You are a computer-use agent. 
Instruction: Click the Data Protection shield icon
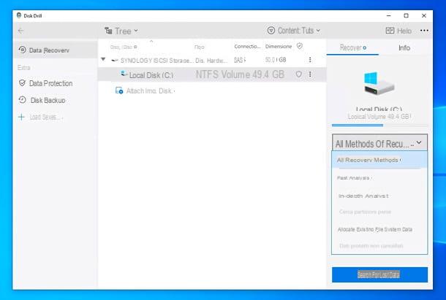(x=22, y=83)
